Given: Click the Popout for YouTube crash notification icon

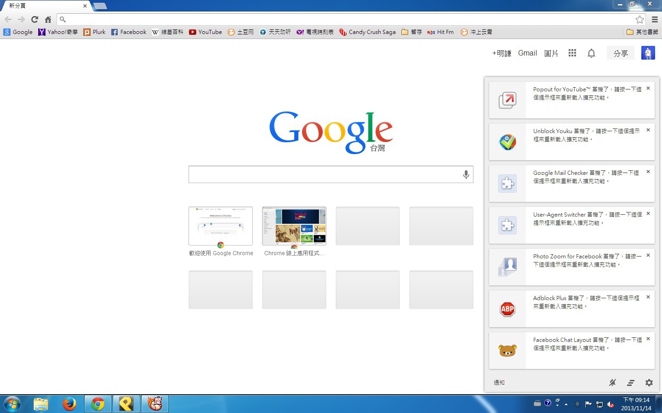Looking at the screenshot, I should click(508, 100).
